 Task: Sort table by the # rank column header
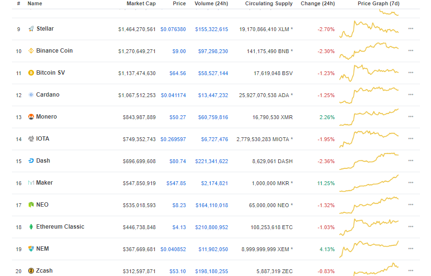(x=18, y=3)
